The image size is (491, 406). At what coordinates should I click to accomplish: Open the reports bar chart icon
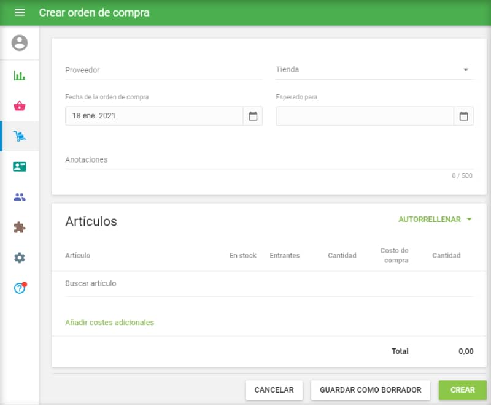20,76
